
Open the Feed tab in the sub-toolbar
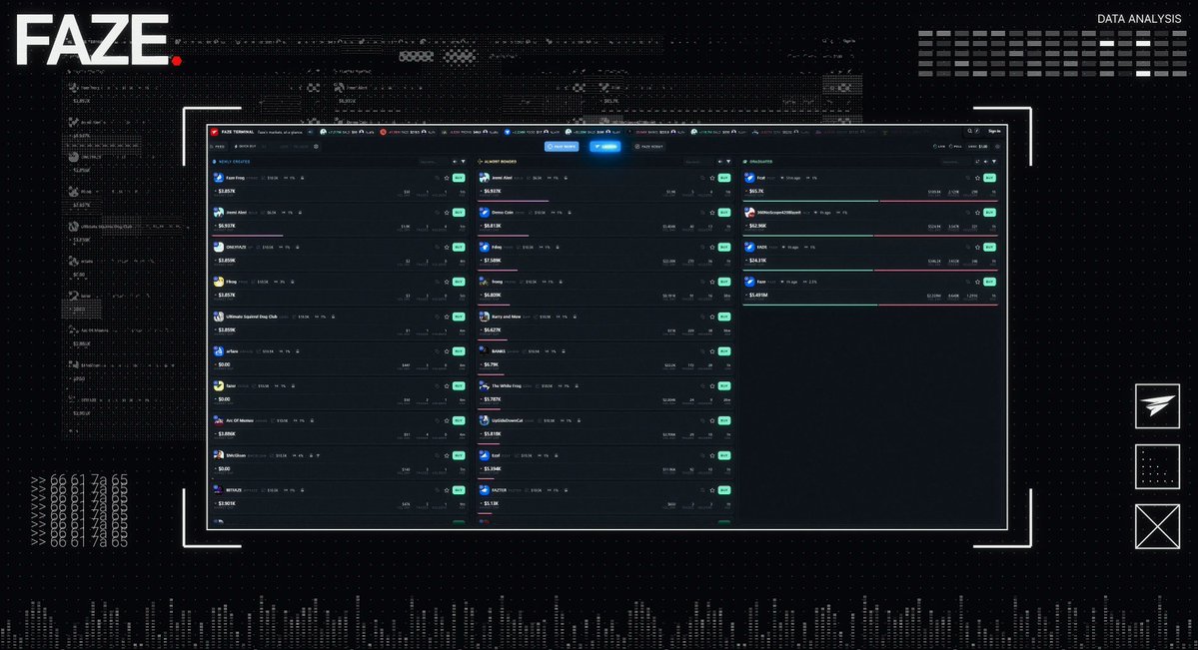coord(219,146)
